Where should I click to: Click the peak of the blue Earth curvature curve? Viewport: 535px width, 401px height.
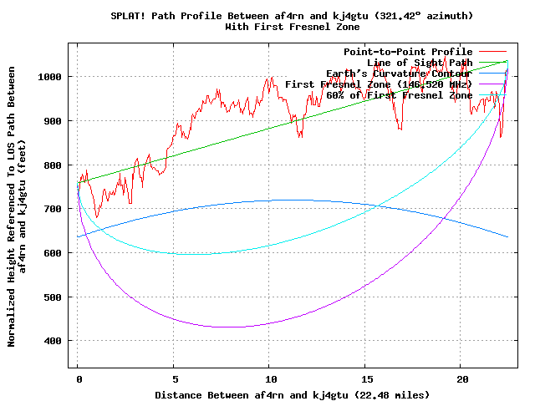click(x=290, y=200)
